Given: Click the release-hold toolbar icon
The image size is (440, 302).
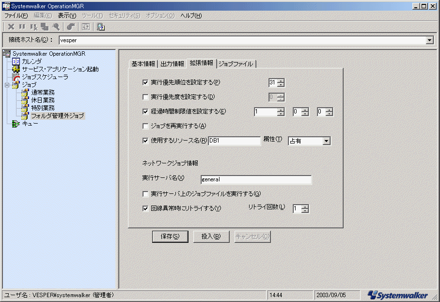Looking at the screenshot, I should [x=33, y=27].
